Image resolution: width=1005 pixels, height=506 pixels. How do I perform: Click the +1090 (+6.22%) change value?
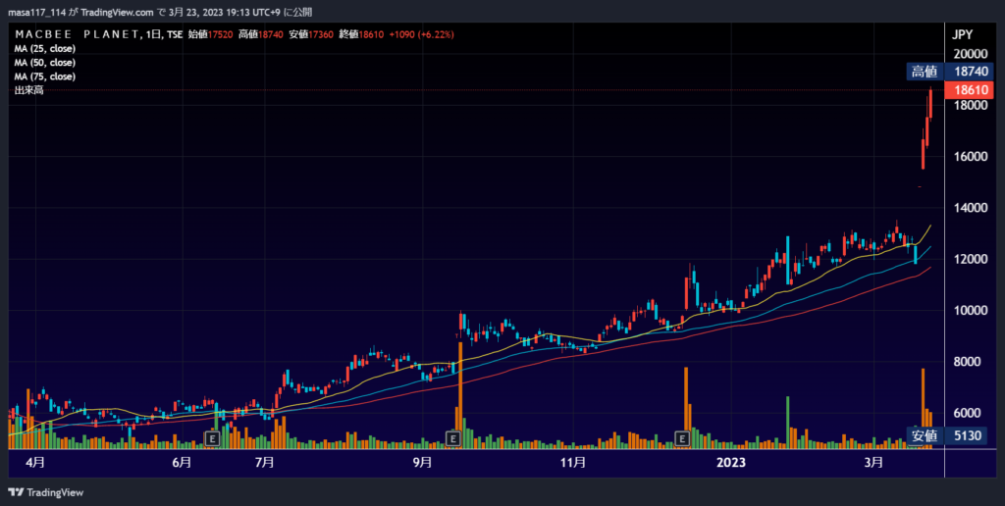tap(422, 34)
